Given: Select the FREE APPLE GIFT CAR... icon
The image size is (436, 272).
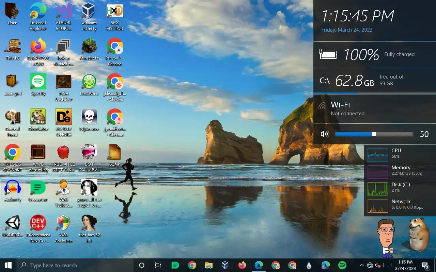Looking at the screenshot, I should 64,158.
